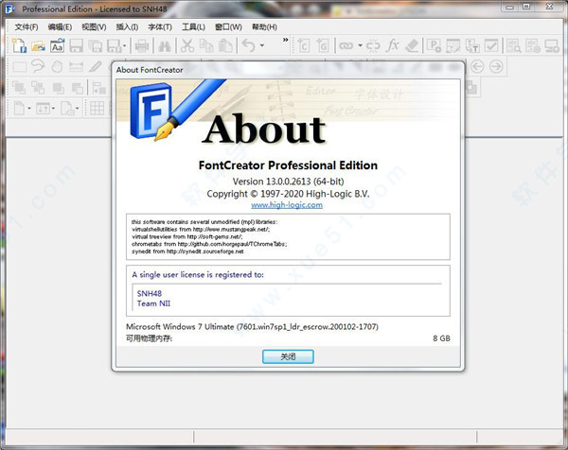568x450 pixels.
Task: Click the Find binoculars icon
Action: [165, 46]
